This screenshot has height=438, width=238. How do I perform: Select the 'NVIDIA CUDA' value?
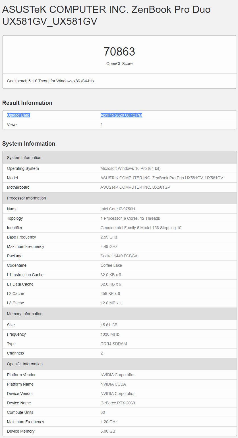click(113, 384)
